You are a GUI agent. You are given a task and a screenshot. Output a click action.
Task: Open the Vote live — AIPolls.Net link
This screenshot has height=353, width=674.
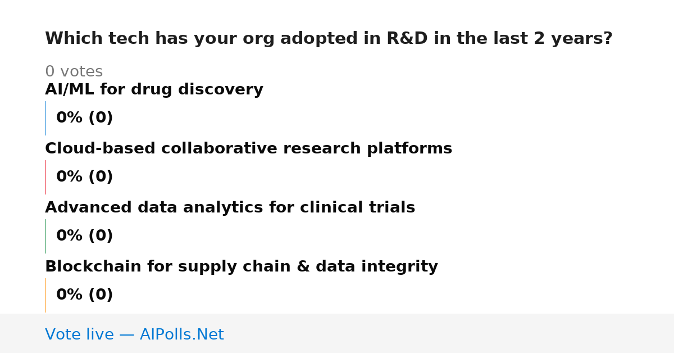[134, 335]
